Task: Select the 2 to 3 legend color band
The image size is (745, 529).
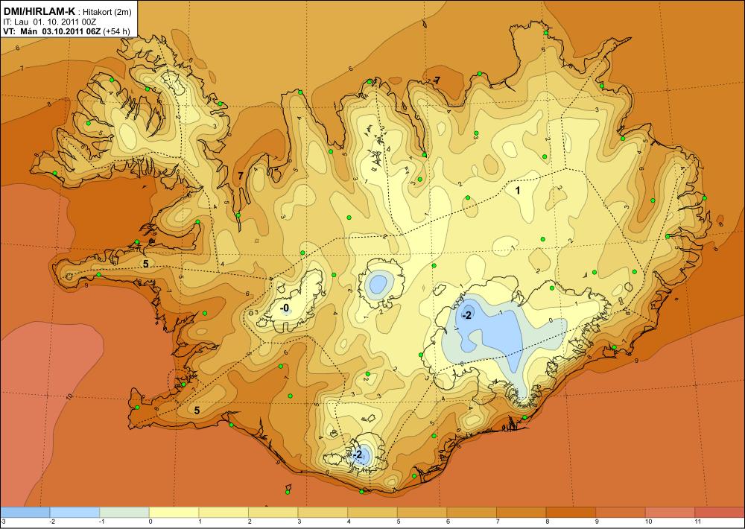Action: (273, 513)
